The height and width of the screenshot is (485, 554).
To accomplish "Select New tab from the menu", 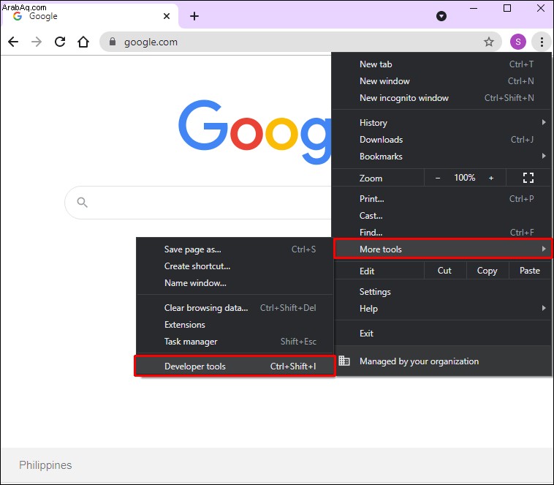I will coord(443,64).
